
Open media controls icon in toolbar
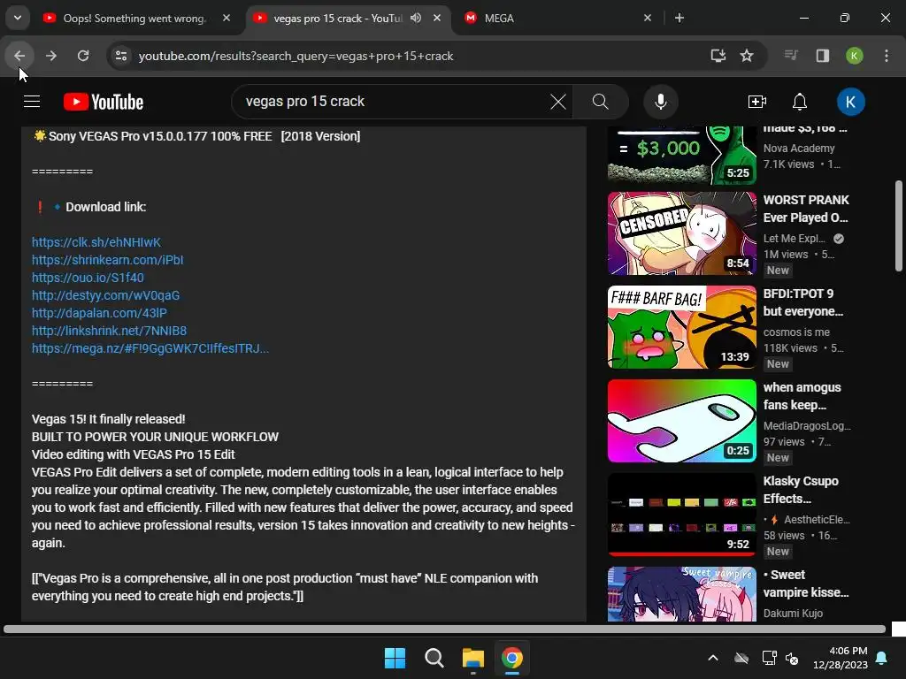click(791, 56)
